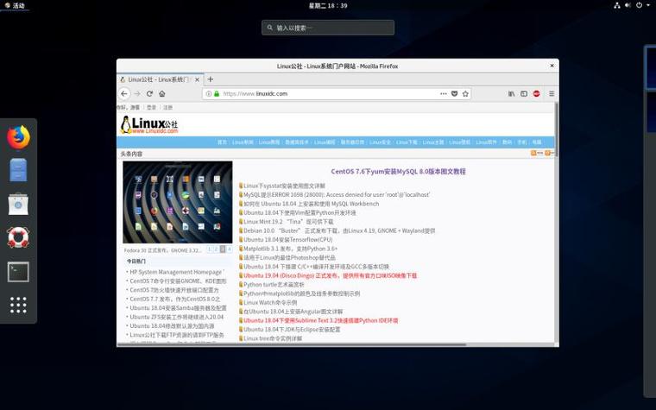Click the page's horizontal scrollbar
The height and width of the screenshot is (410, 656).
point(292,344)
